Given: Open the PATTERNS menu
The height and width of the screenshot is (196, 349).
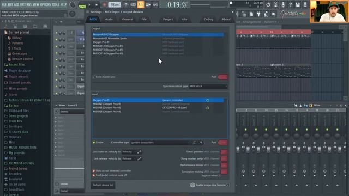Looking at the screenshot, I should (x=26, y=5).
